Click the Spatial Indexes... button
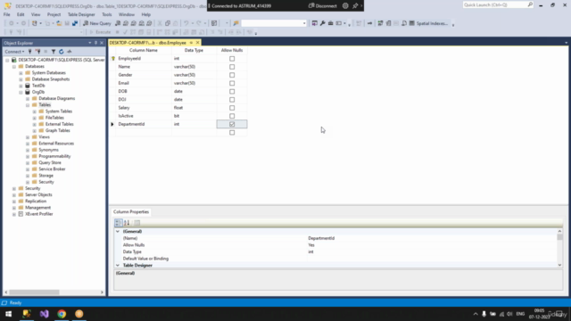This screenshot has width=571, height=321. point(432,23)
